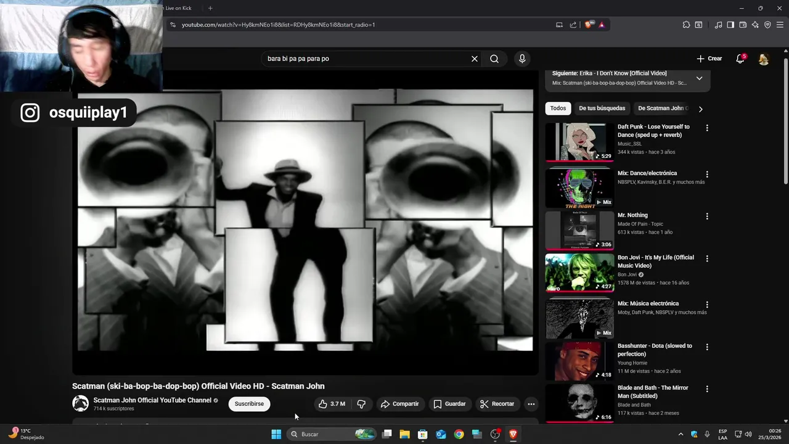Open Scatman John Official YouTube Channel link
This screenshot has height=444, width=789.
tap(152, 400)
